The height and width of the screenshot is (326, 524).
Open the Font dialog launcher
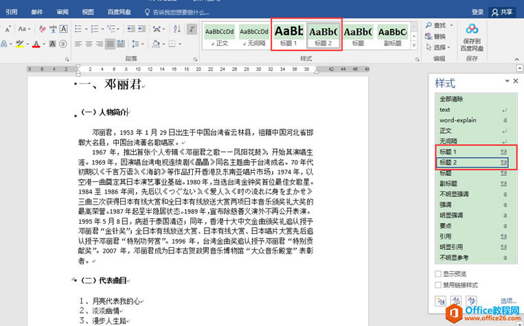click(x=67, y=59)
